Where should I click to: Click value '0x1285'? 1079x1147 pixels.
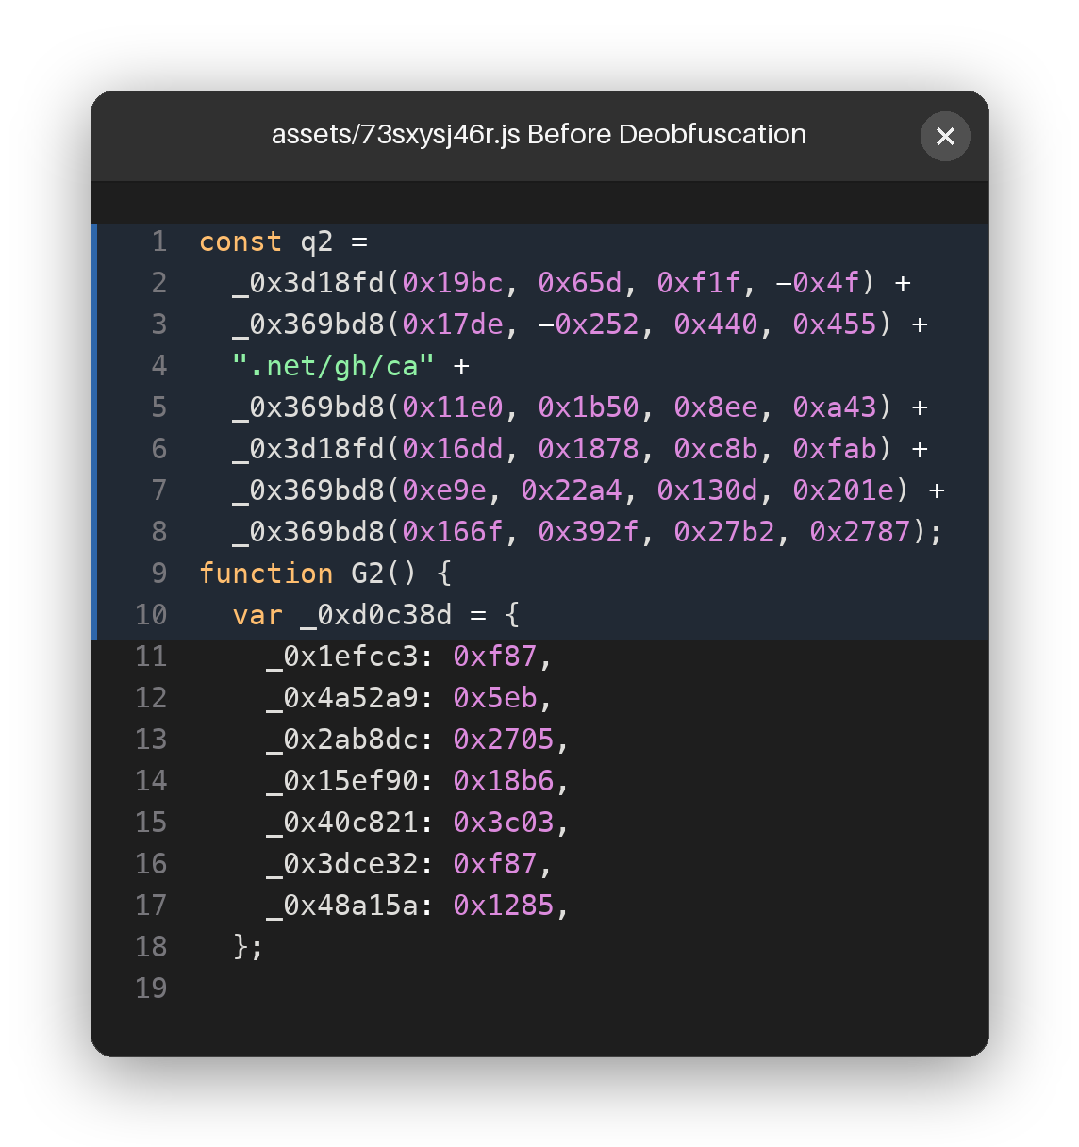504,906
